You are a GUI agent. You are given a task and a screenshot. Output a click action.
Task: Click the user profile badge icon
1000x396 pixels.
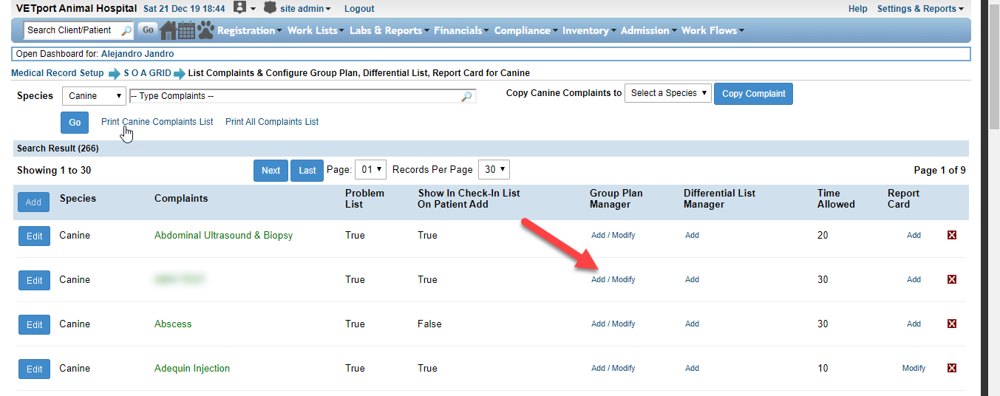click(239, 8)
